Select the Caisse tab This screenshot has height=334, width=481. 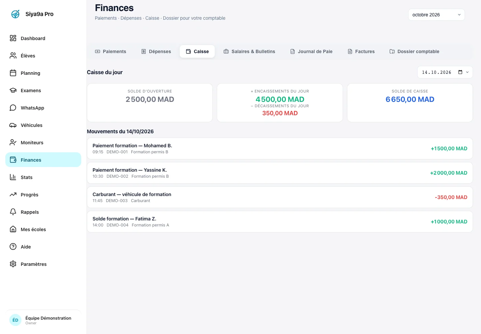click(x=197, y=51)
